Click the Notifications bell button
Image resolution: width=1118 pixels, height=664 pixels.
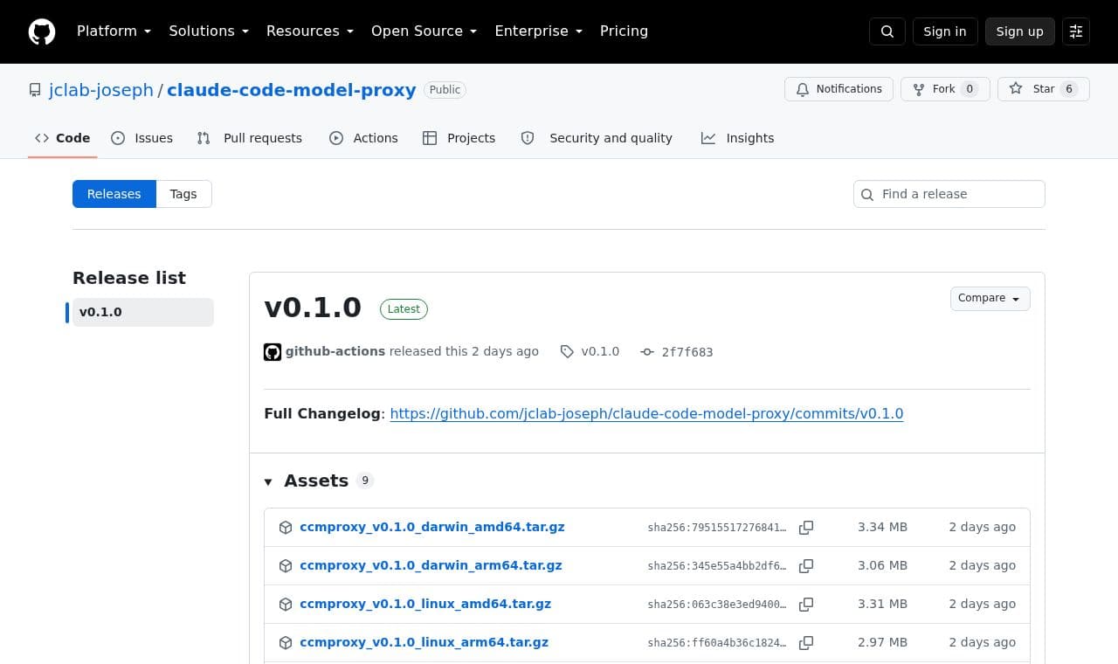coord(838,89)
